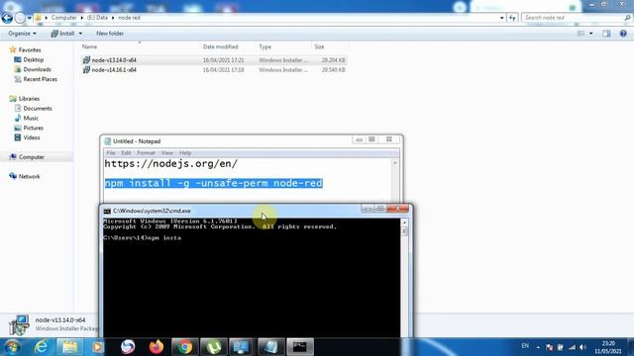Click 'node red' in the address breadcrumb
This screenshot has width=634, height=356.
point(129,18)
